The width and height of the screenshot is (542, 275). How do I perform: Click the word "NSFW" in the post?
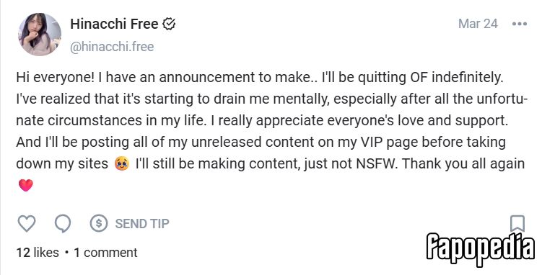pos(376,163)
